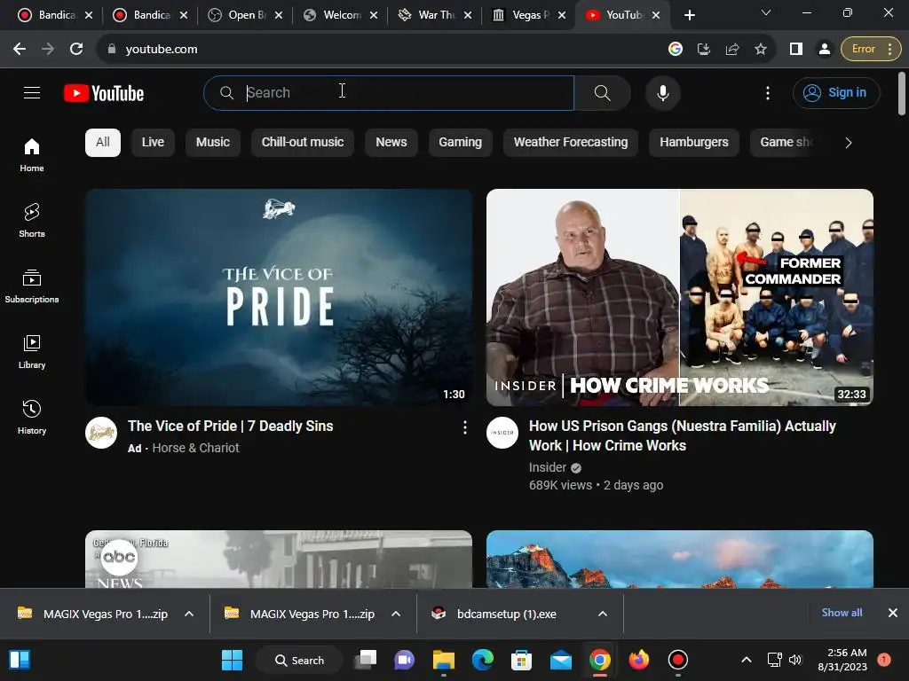The width and height of the screenshot is (909, 681).
Task: Toggle the Chrome side panel
Action: (796, 50)
